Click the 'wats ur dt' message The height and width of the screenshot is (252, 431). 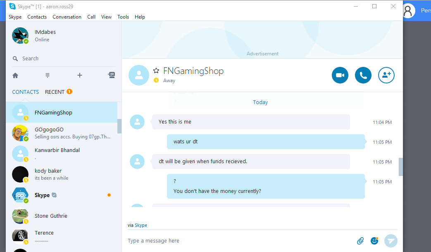tap(266, 142)
